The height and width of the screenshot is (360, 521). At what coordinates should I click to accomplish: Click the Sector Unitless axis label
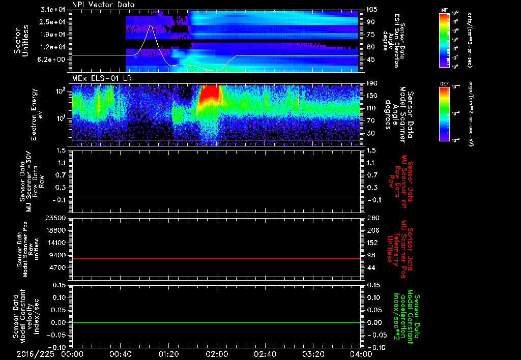[x=21, y=41]
